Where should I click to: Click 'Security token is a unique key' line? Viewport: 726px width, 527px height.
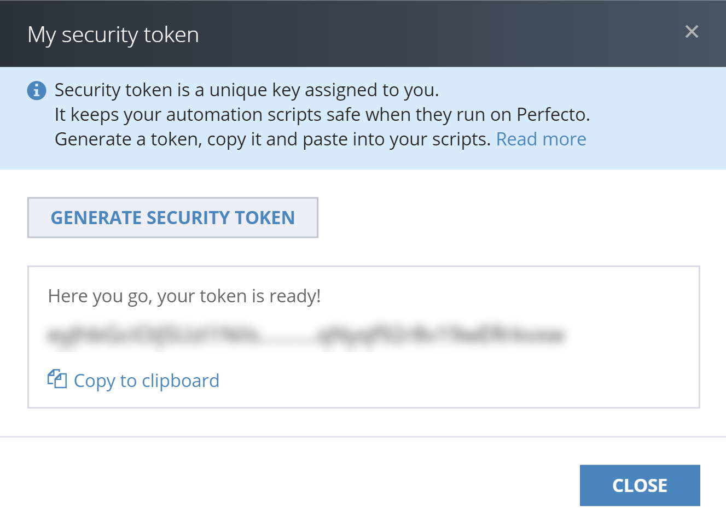click(246, 90)
